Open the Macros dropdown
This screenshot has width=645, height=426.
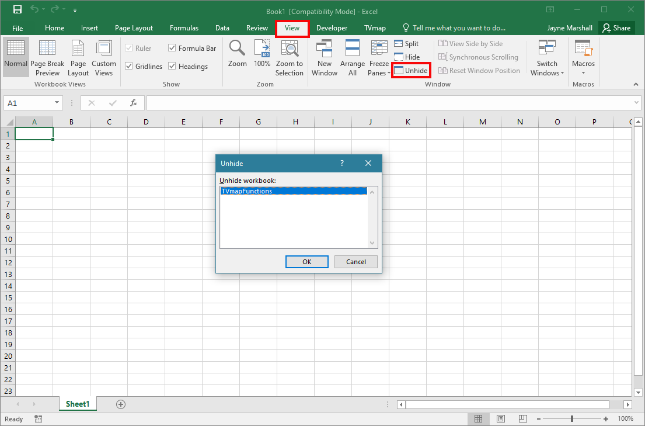tap(583, 57)
